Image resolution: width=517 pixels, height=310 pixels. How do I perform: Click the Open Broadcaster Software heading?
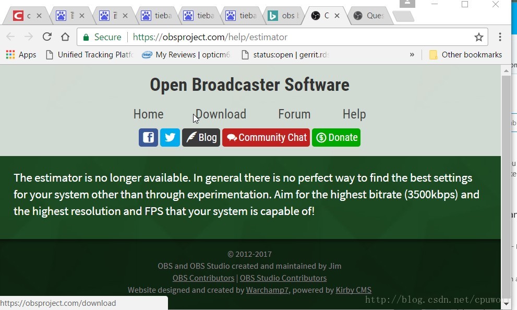click(249, 85)
